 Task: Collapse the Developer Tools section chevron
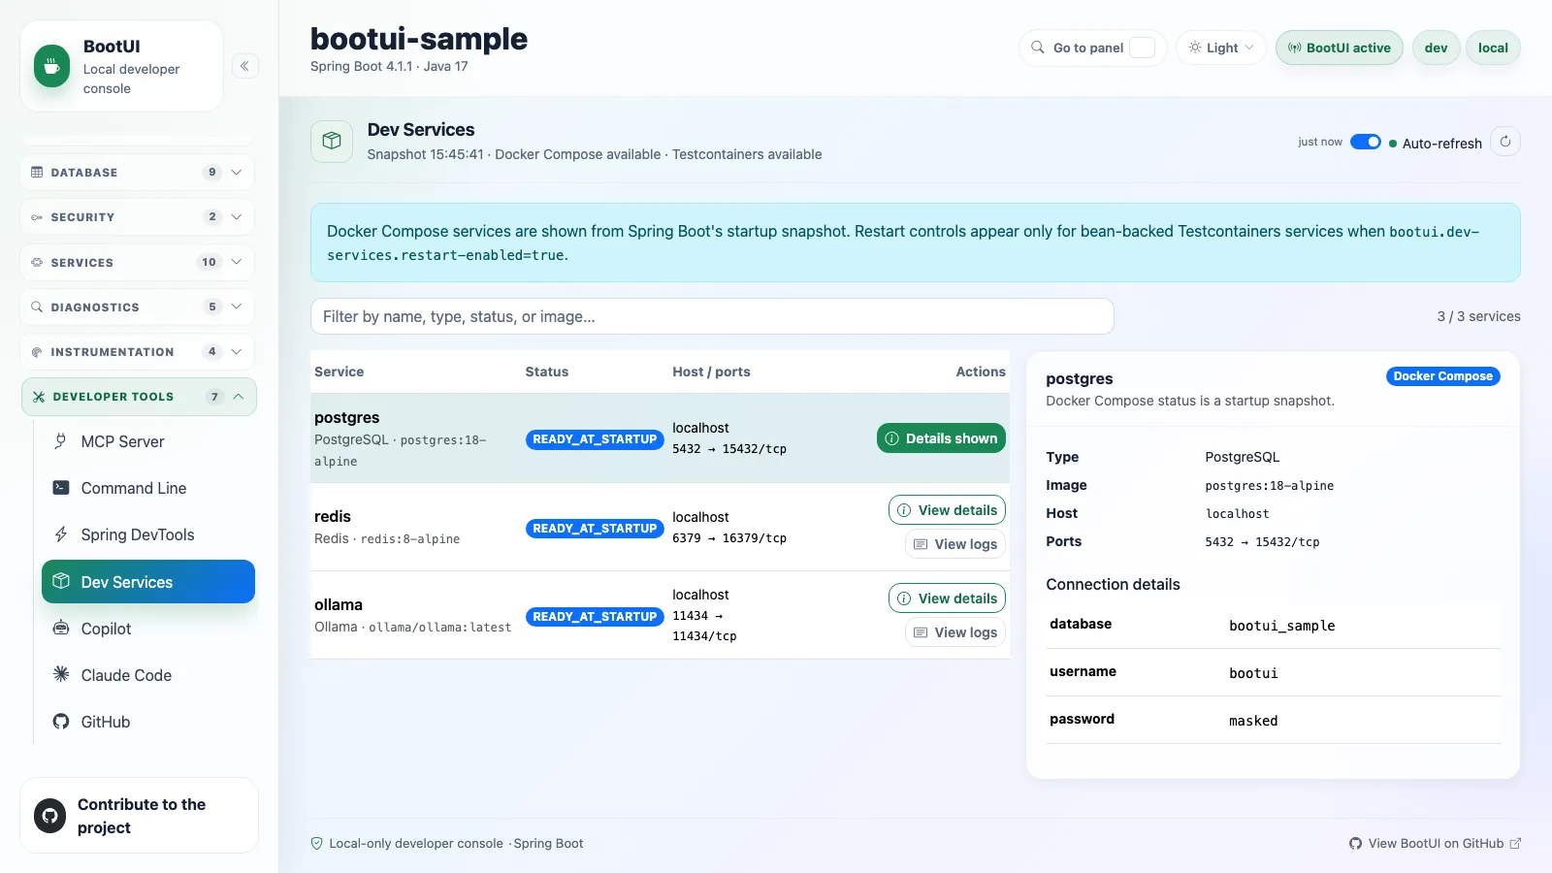tap(239, 397)
